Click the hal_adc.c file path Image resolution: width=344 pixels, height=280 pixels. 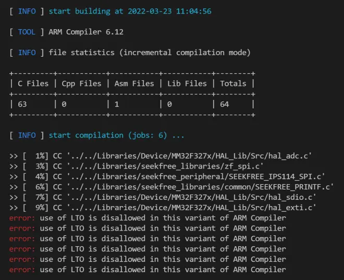pyautogui.click(x=189, y=156)
